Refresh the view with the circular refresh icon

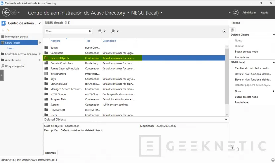(236, 13)
